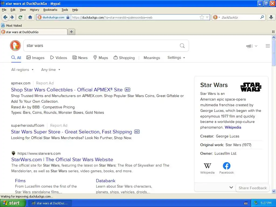Open the Films sitelink
This screenshot has height=207, width=276.
pos(20,181)
